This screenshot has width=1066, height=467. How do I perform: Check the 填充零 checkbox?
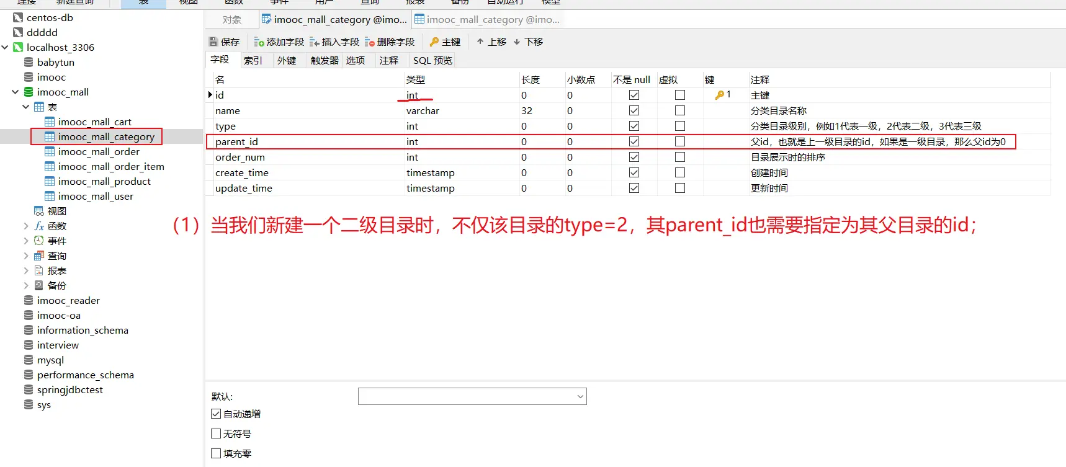[x=216, y=453]
